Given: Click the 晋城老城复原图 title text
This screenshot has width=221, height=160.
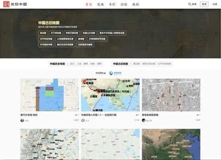Looking at the screenshot, I should click(x=150, y=115).
